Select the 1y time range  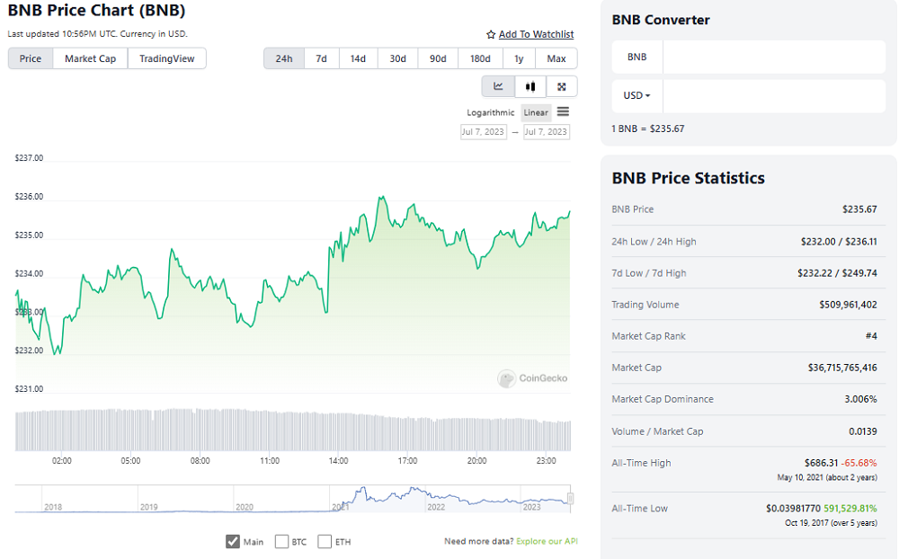(519, 58)
